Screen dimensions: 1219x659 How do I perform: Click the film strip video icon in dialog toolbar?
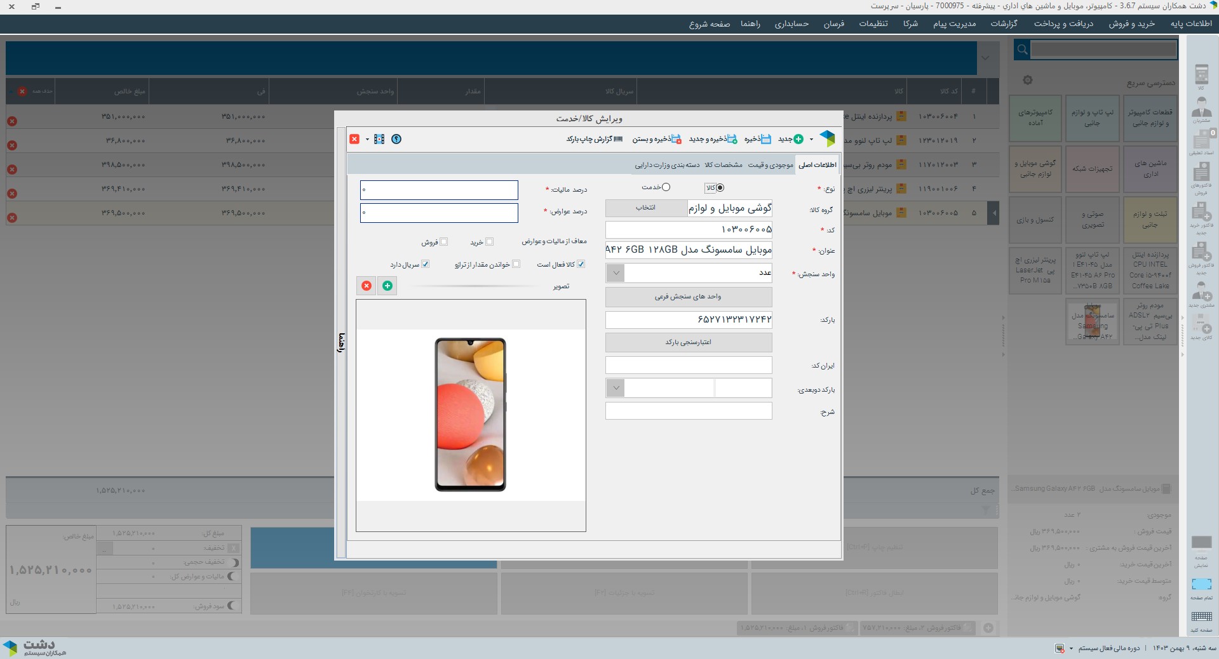click(x=379, y=139)
